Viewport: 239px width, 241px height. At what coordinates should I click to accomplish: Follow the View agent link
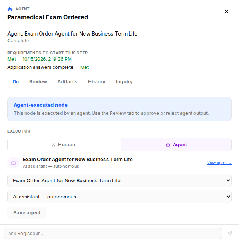[219, 163]
